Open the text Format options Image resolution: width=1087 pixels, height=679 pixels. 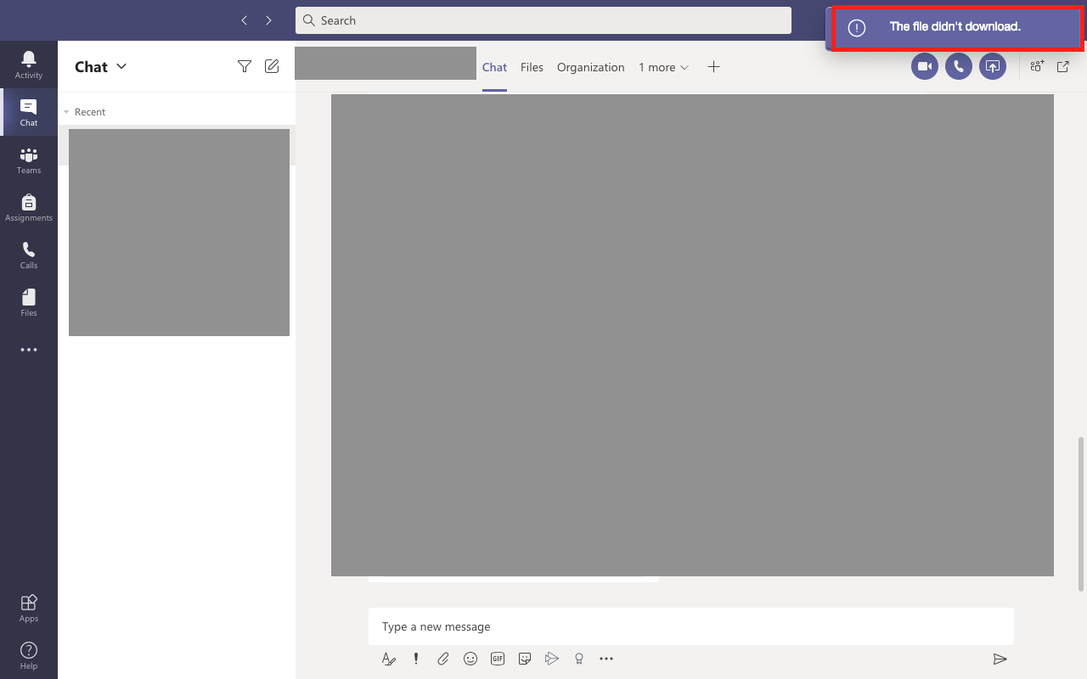(x=389, y=659)
